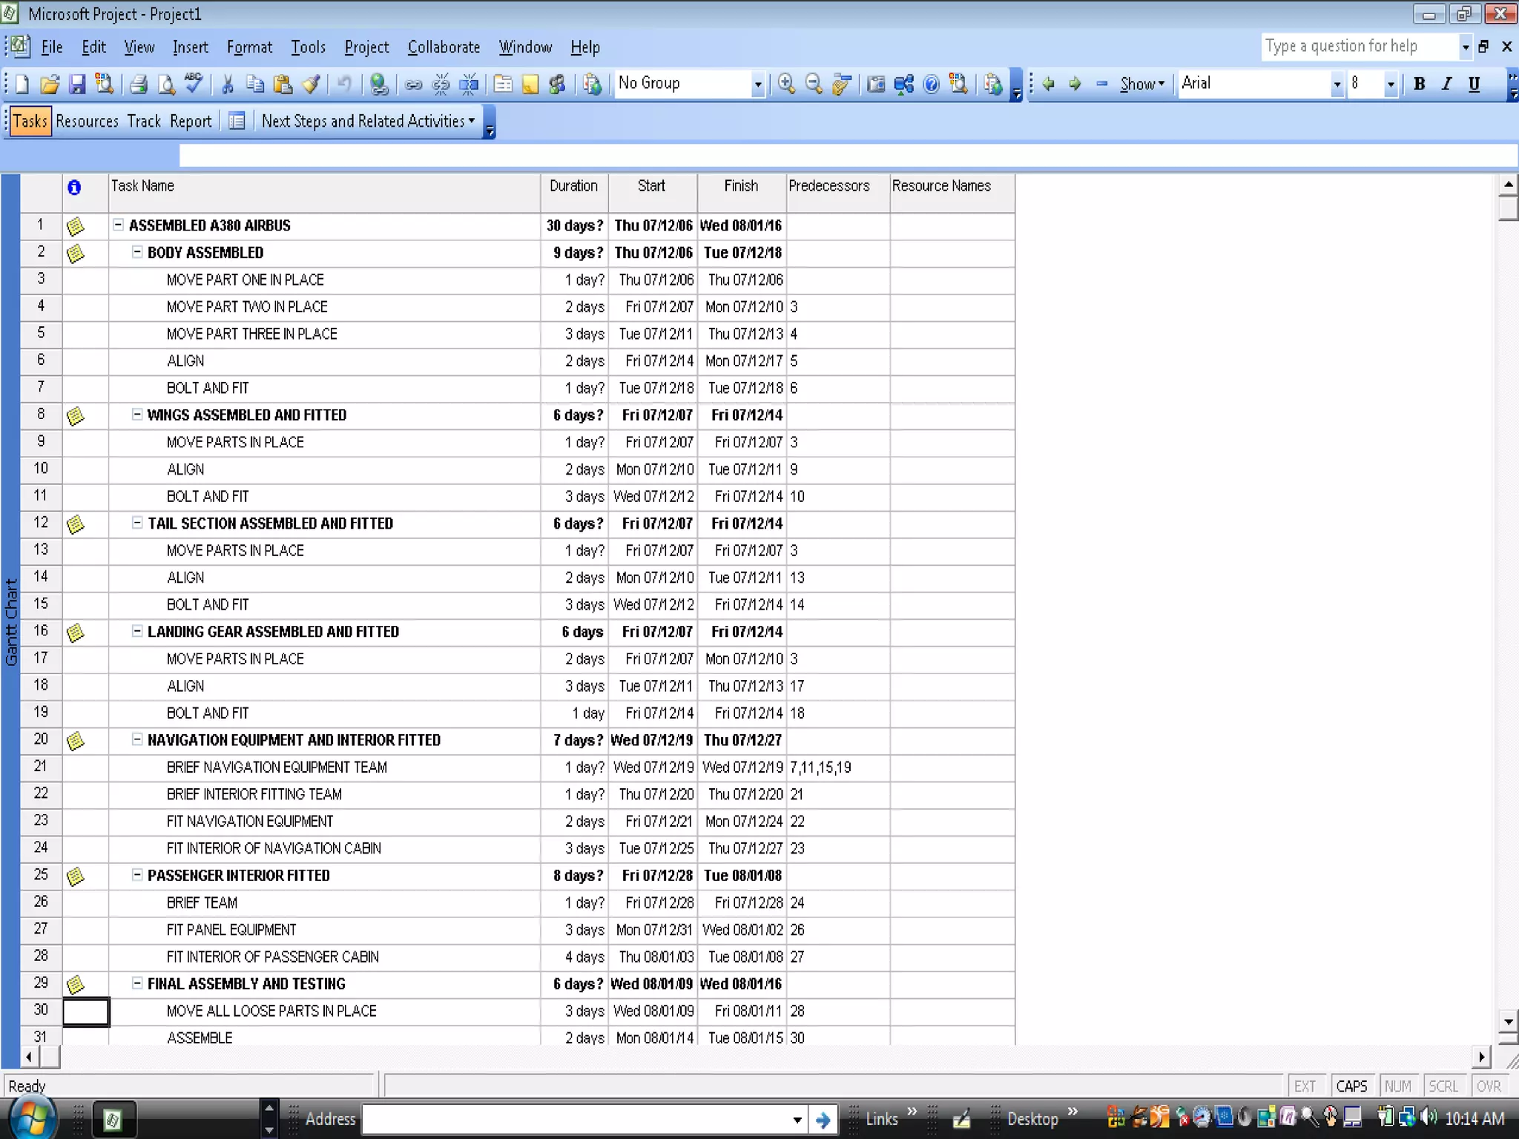Click the Copy Picture camera icon
The width and height of the screenshot is (1519, 1139).
click(x=876, y=85)
